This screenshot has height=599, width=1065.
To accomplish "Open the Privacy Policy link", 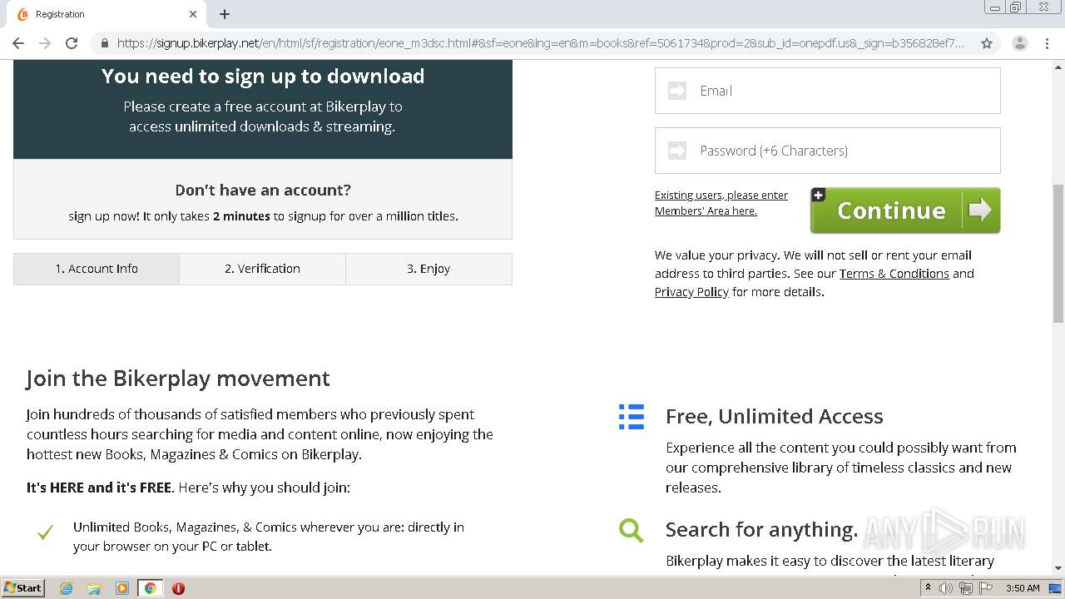I will (x=691, y=292).
